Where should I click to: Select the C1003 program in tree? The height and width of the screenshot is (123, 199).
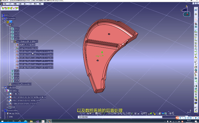click(x=17, y=35)
